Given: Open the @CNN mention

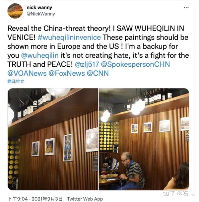Looking at the screenshot, I should coord(98,73).
